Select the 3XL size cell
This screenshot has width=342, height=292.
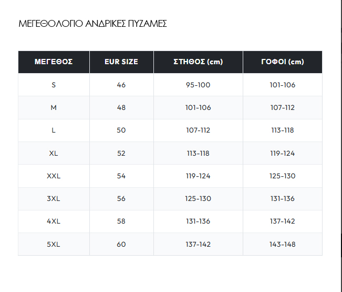pyautogui.click(x=54, y=198)
